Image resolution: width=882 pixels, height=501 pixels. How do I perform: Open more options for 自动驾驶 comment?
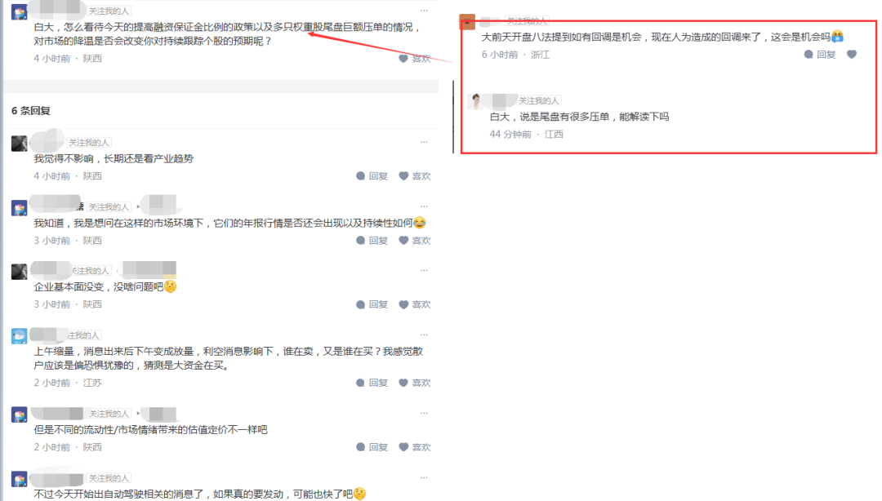pos(424,477)
